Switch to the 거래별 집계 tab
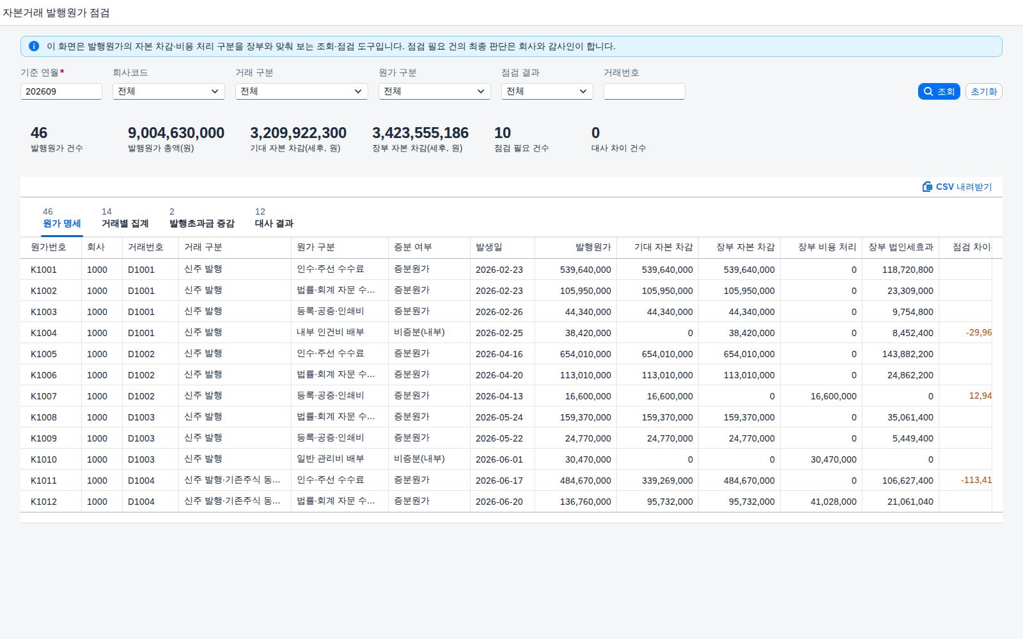The image size is (1023, 639). (125, 218)
